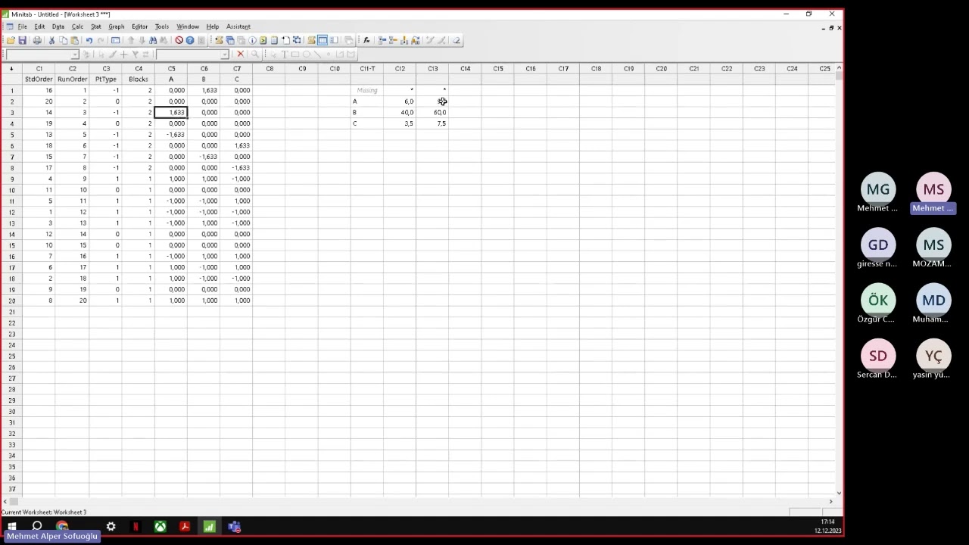Undo the last action
The height and width of the screenshot is (545, 969).
89,40
